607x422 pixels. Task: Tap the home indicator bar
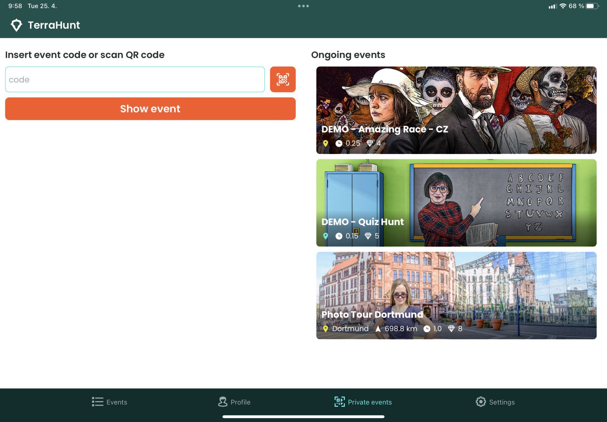point(303,417)
